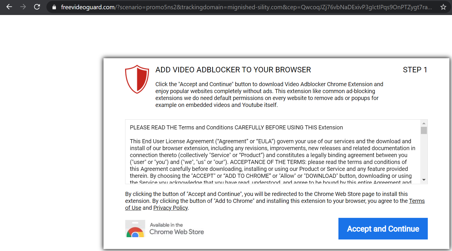Open the Privacy Policy link
The width and height of the screenshot is (452, 251).
click(x=170, y=208)
